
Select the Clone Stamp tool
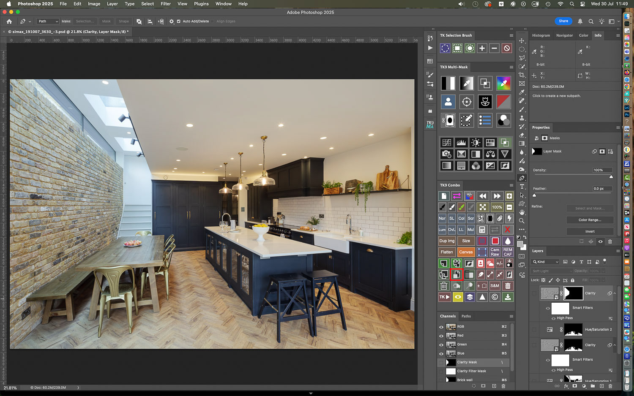click(522, 118)
